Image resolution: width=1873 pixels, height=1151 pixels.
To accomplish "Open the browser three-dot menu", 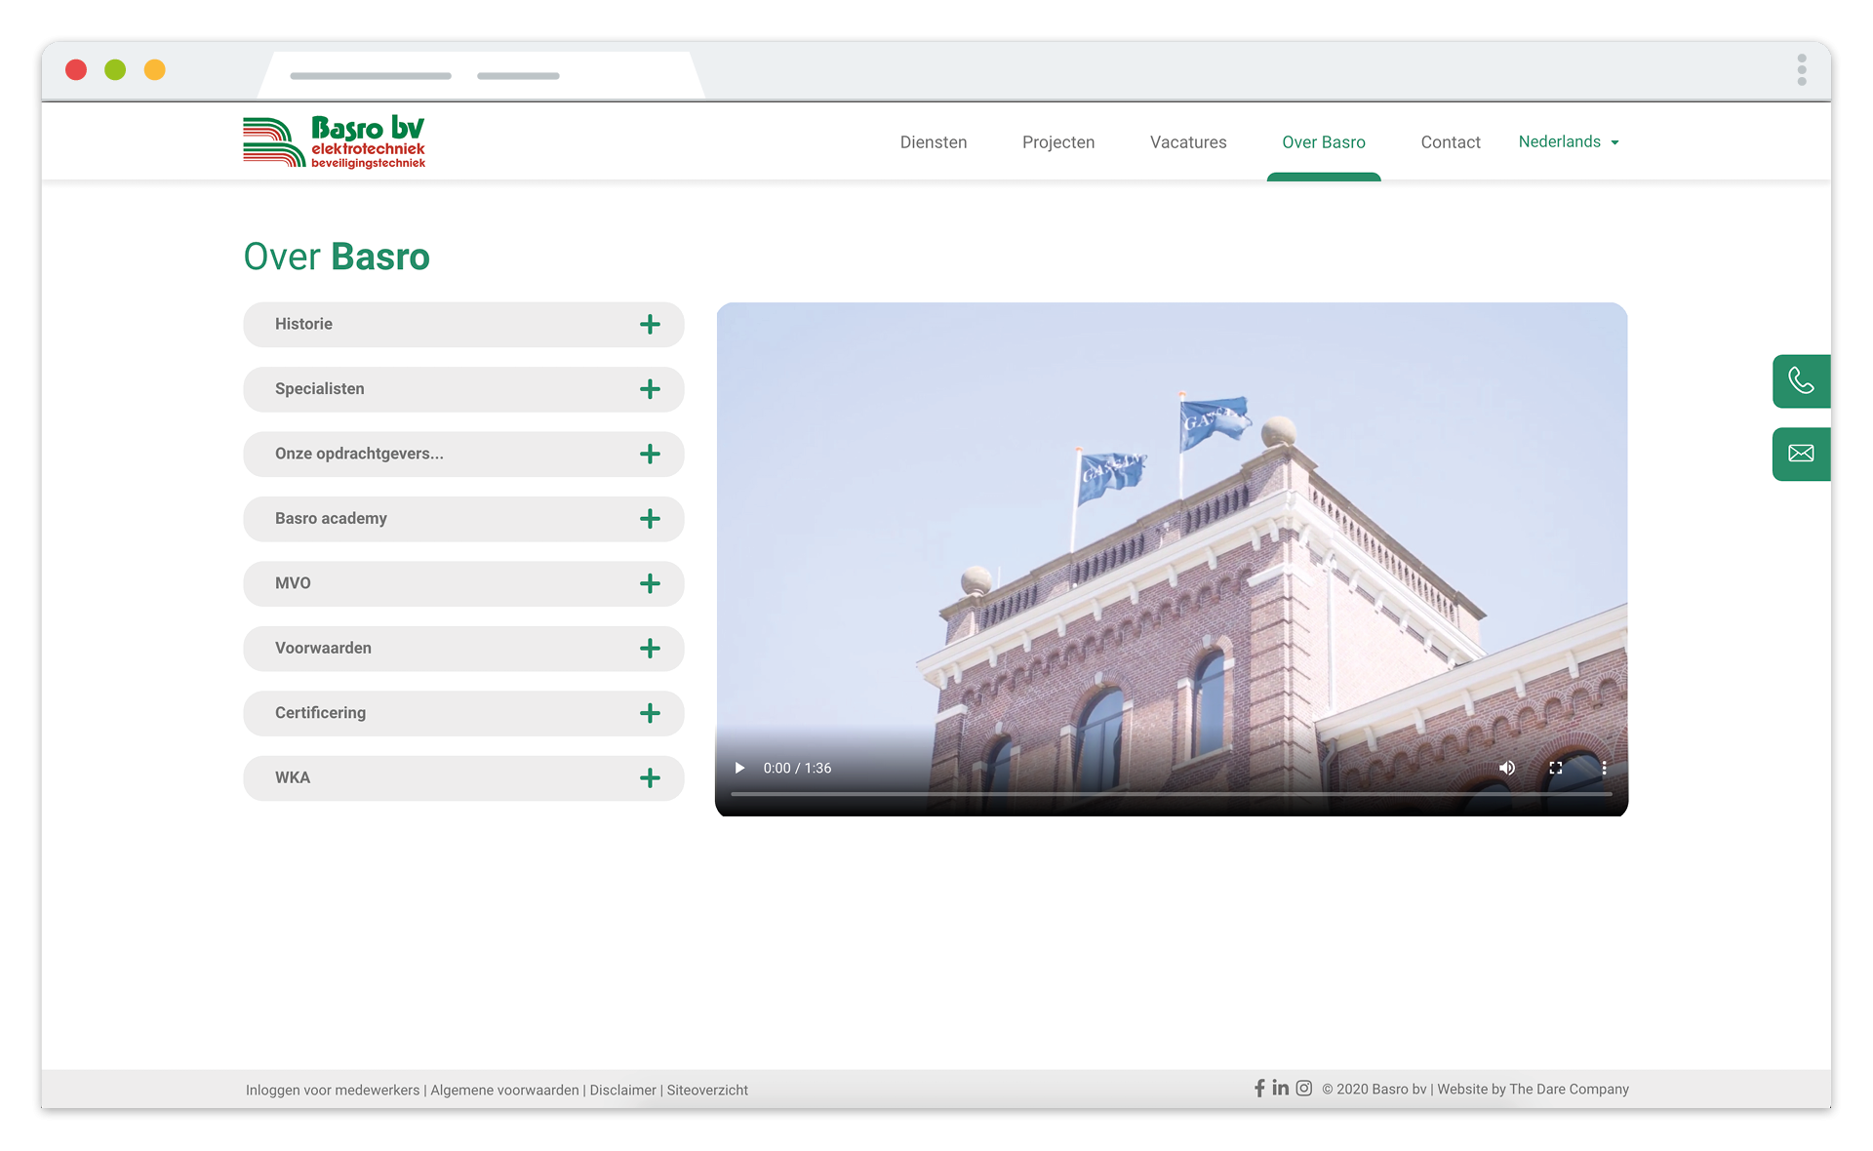I will coord(1802,70).
